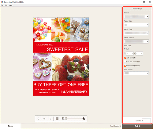Open the Paper Size dropdown
This screenshot has width=153, height=129.
click(136, 25)
